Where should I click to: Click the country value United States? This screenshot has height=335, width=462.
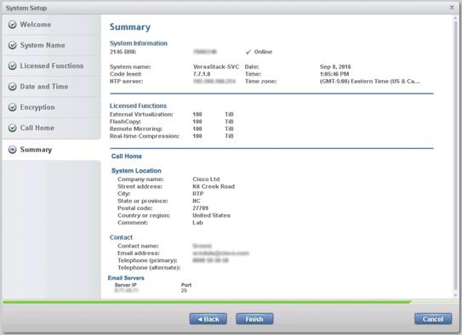[x=211, y=215]
